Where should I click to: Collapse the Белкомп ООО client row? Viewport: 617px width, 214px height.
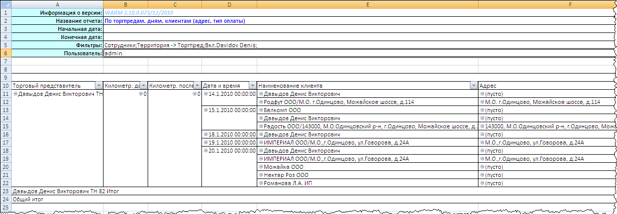261,110
